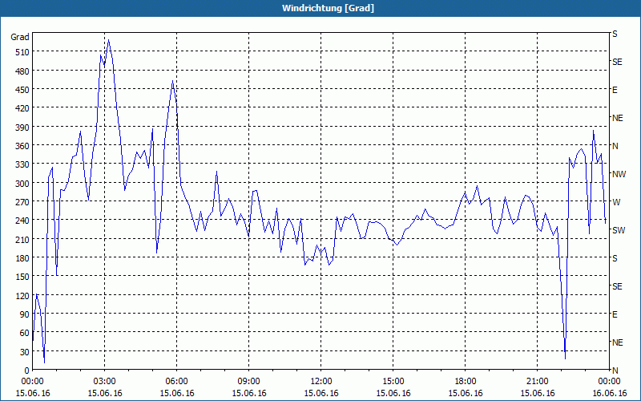Select the 360 degree tick label
Image resolution: width=641 pixels, height=401 pixels.
click(x=22, y=146)
